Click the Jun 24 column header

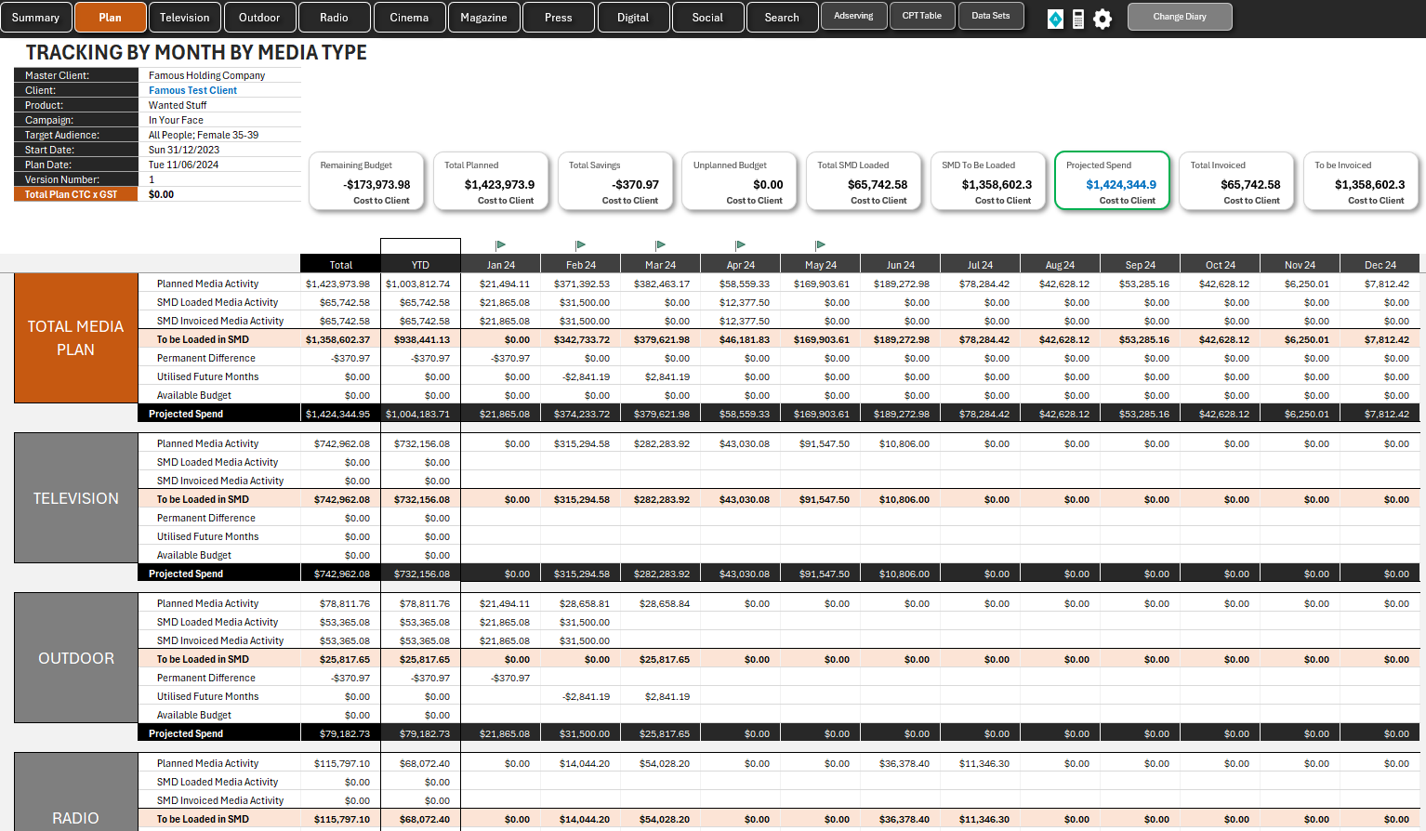point(901,264)
